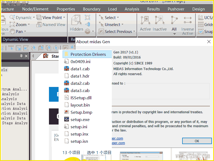Click OK in About midas Gen

(x=197, y=141)
